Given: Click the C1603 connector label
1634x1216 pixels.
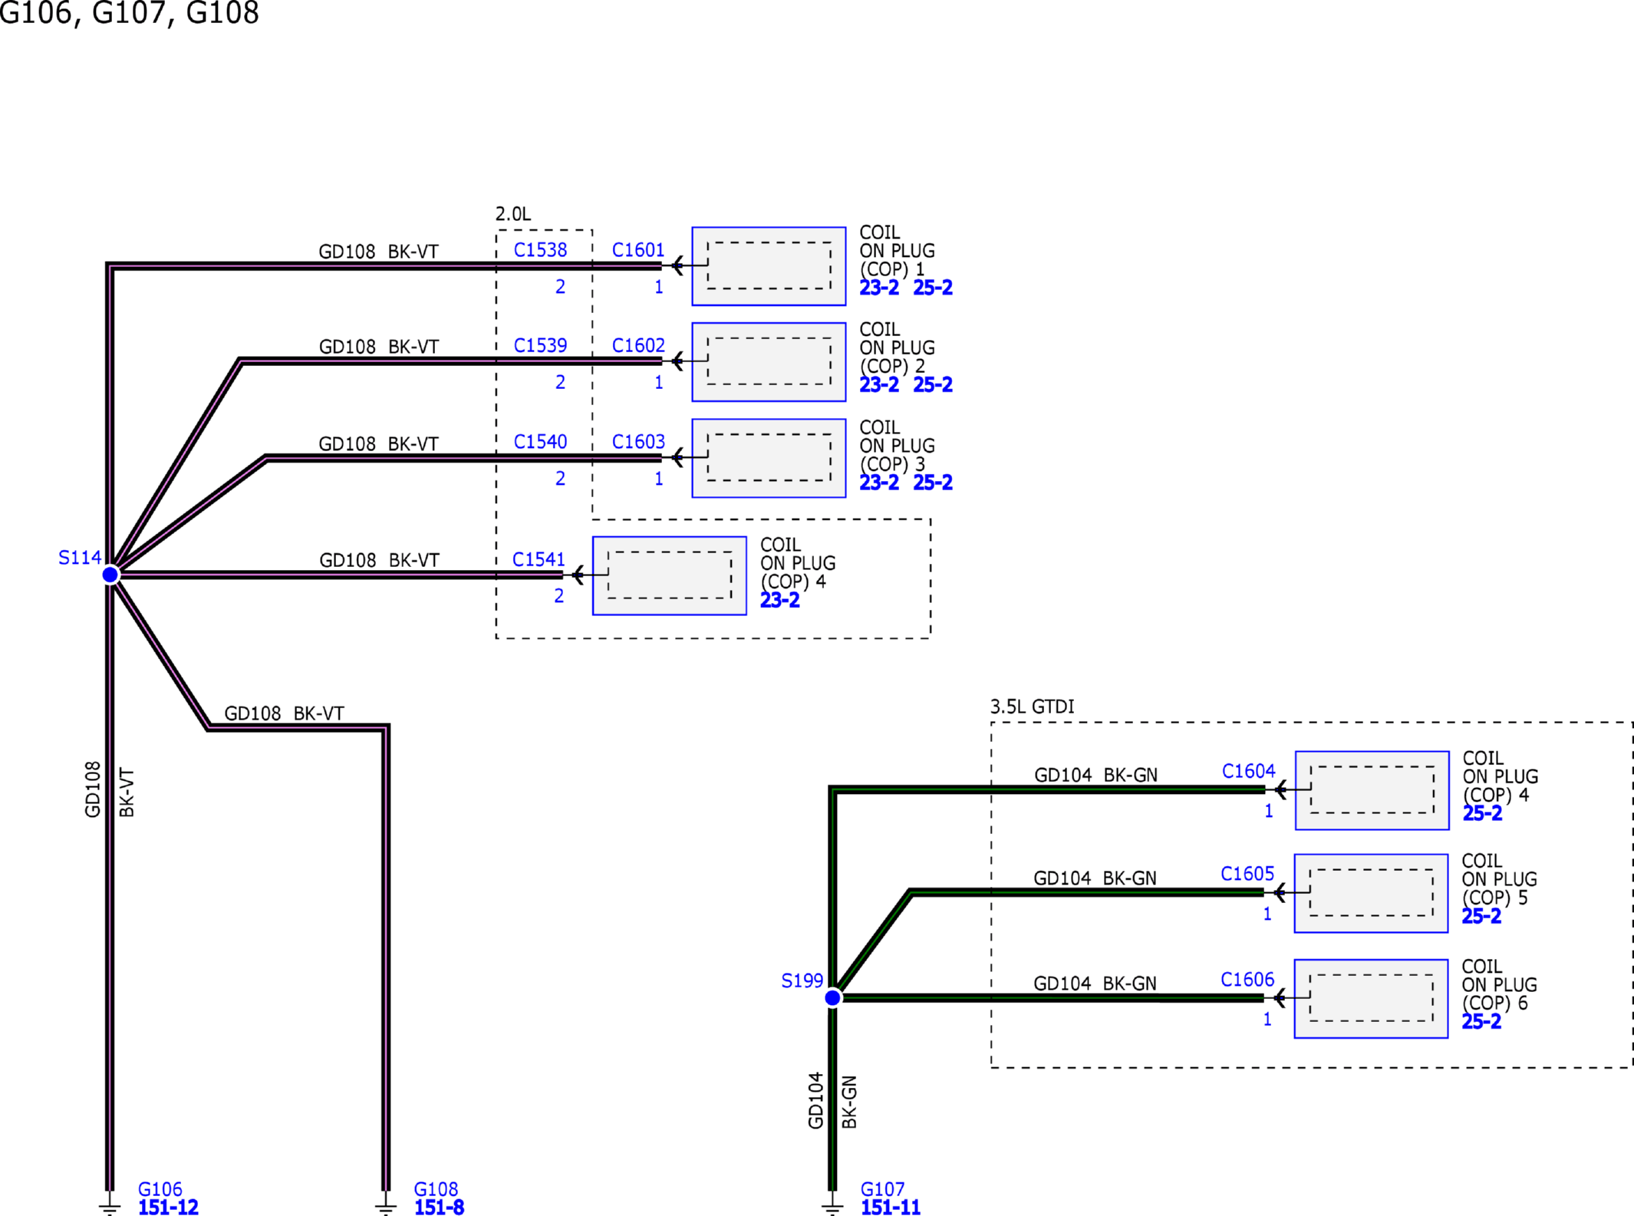Looking at the screenshot, I should click(637, 442).
